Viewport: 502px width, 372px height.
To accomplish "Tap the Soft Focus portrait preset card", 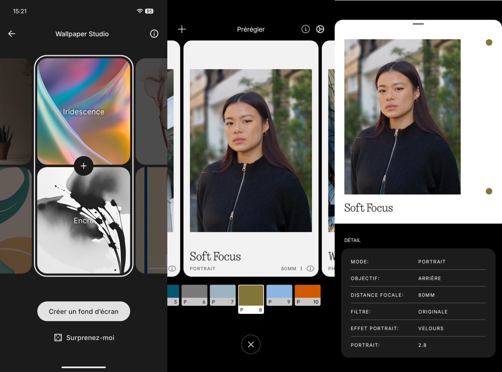I will 251,158.
